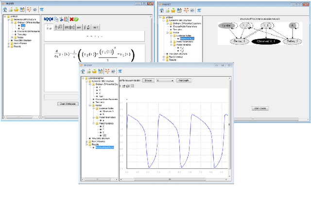Click the red network graph icon in the front plot window
The height and width of the screenshot is (199, 311).
(x=107, y=71)
